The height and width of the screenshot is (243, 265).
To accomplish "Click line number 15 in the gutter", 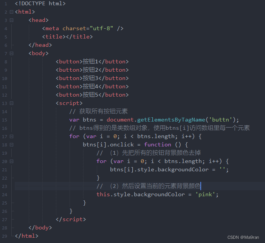I will (x=5, y=120).
